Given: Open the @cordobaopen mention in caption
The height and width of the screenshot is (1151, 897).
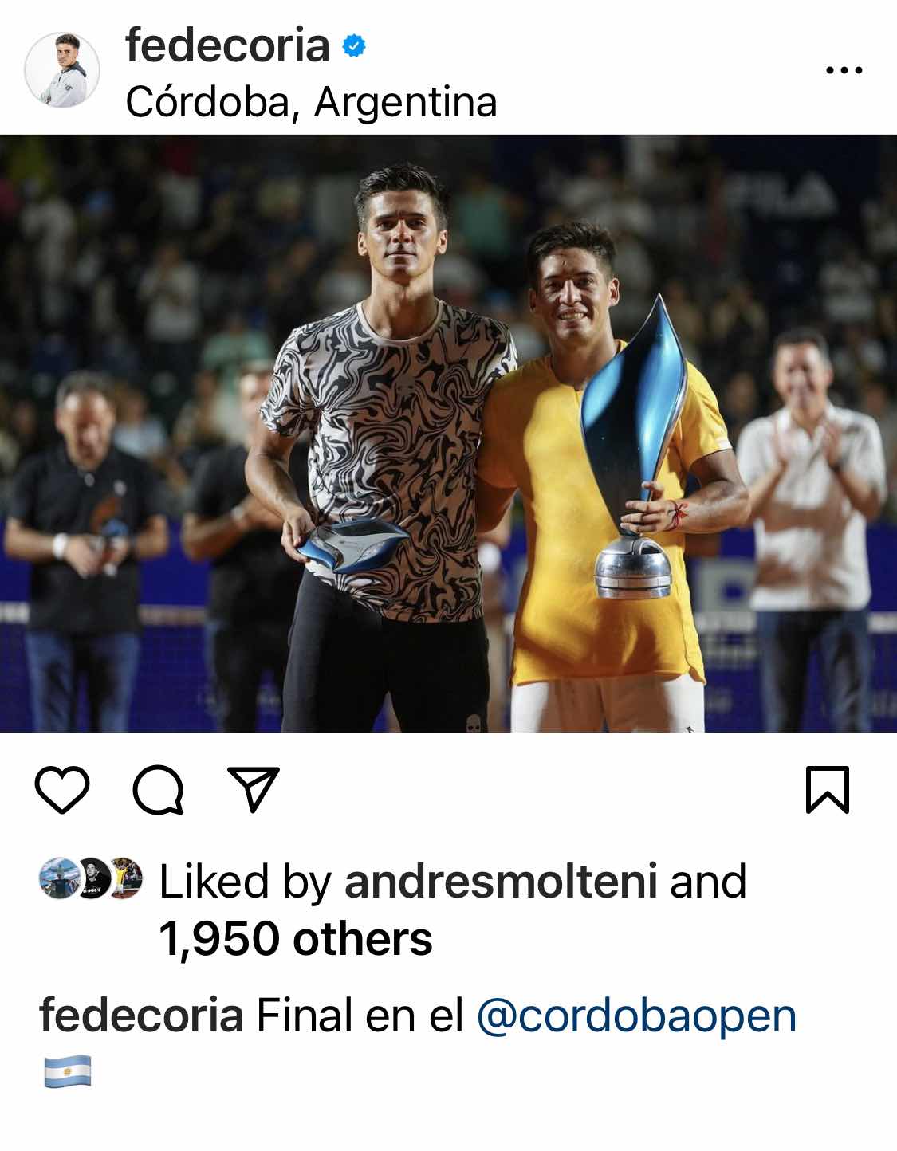Looking at the screenshot, I should pos(636,1016).
